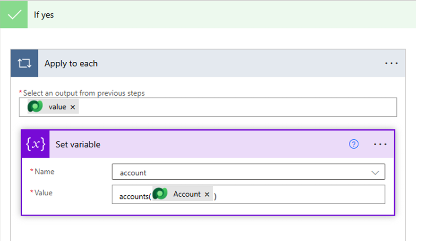This screenshot has height=241, width=421.
Task: Remove the Account token from Value field
Action: [207, 194]
